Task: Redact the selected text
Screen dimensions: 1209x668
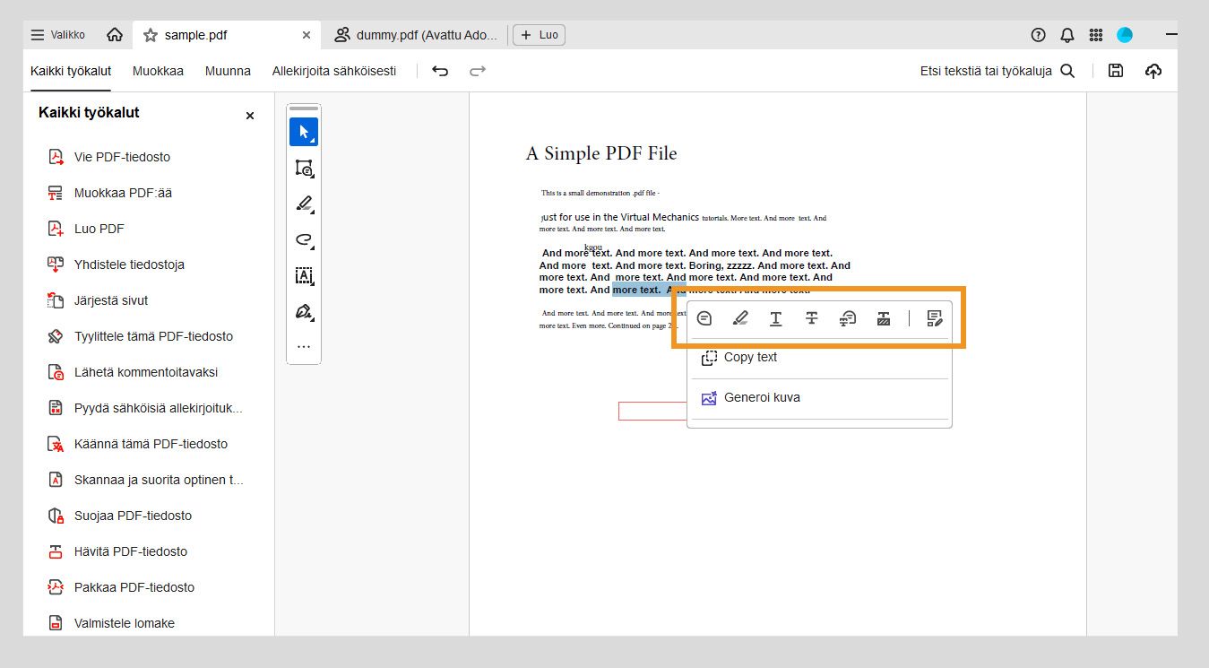Action: click(x=884, y=318)
